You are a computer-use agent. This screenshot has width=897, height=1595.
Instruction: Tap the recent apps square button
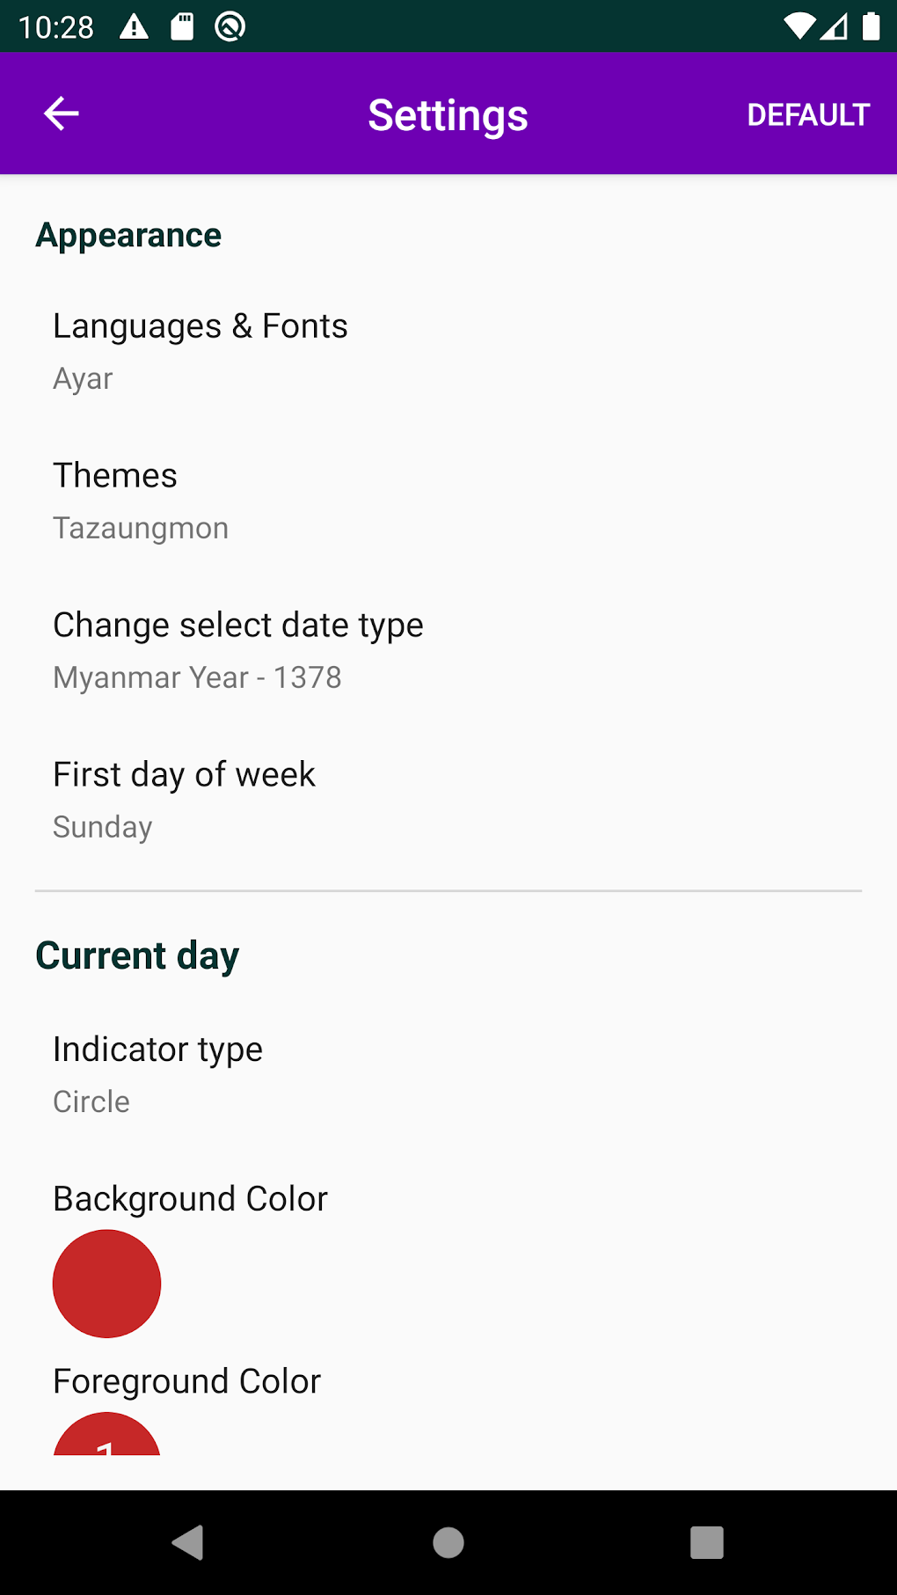pos(706,1542)
